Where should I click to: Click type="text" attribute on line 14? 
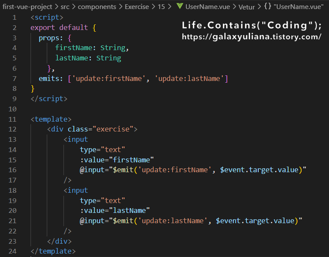103,150
